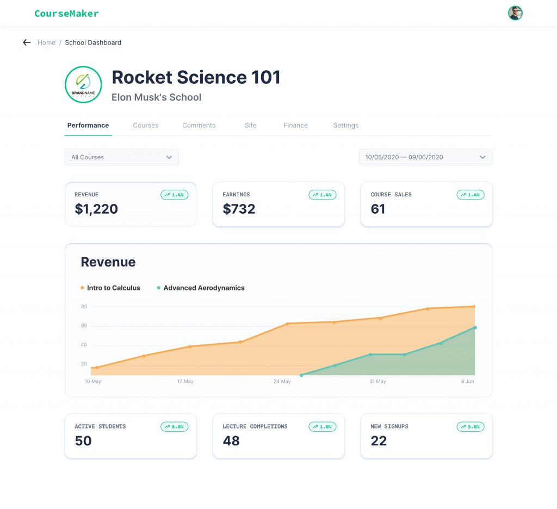Click the CourseMaker logo

(66, 13)
